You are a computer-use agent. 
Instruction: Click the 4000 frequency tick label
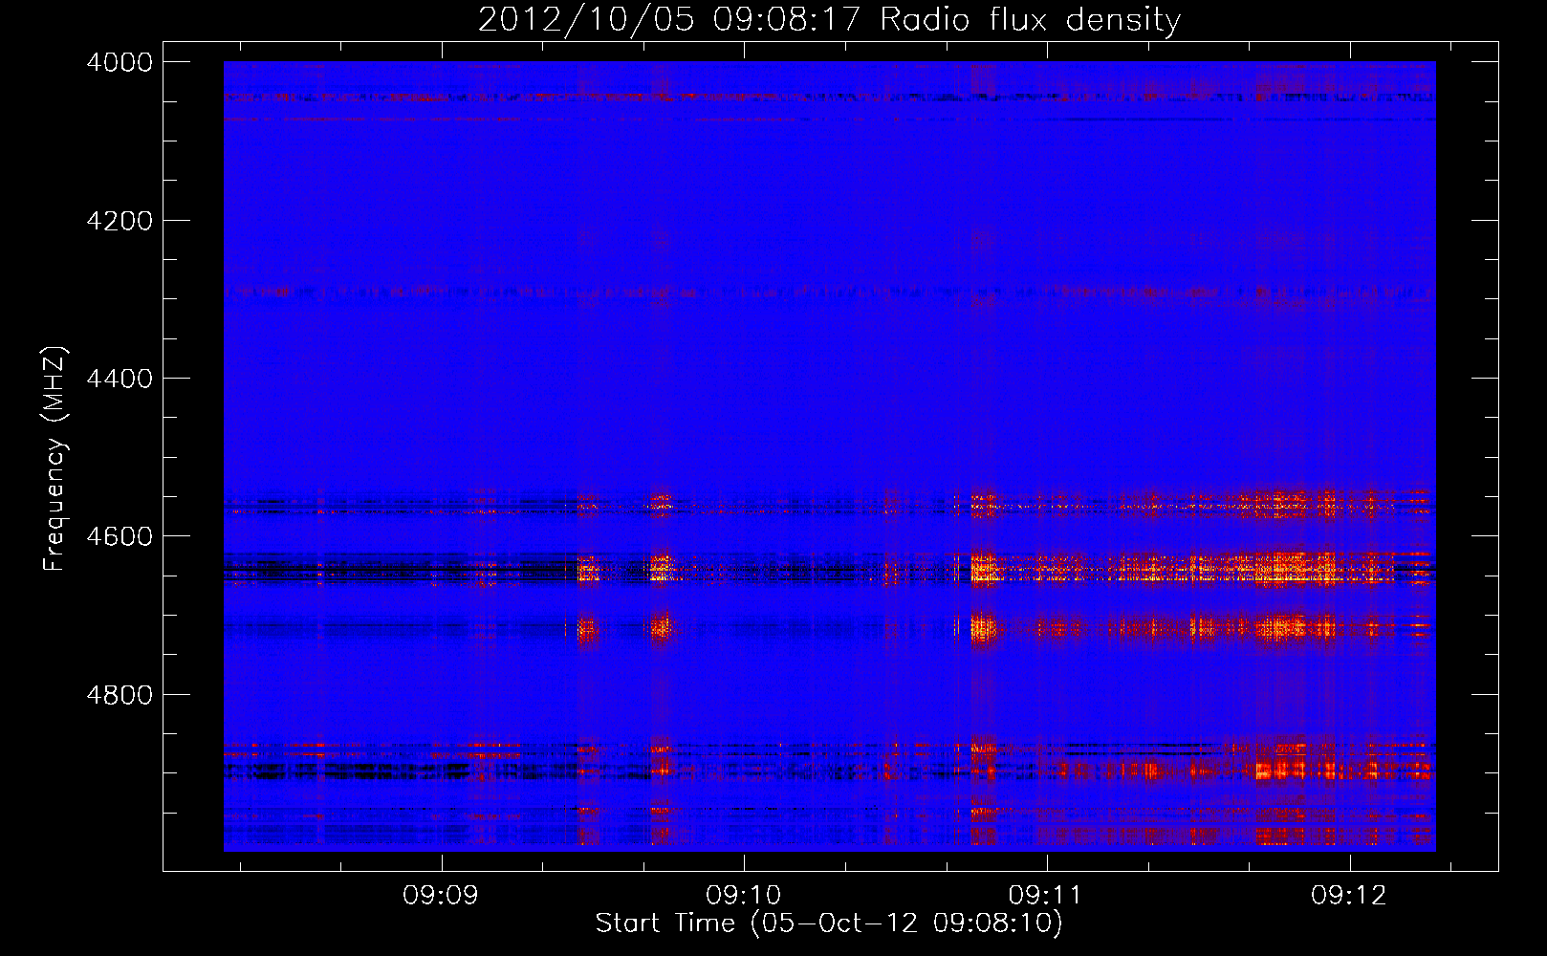click(120, 62)
